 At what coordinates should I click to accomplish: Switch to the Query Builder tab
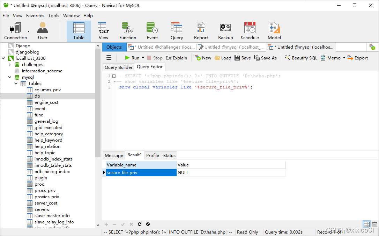click(118, 67)
